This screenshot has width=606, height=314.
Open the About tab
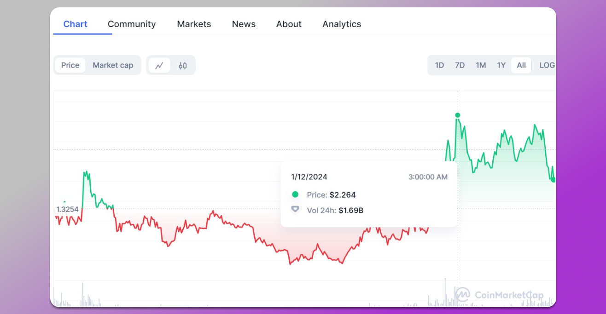click(x=289, y=24)
